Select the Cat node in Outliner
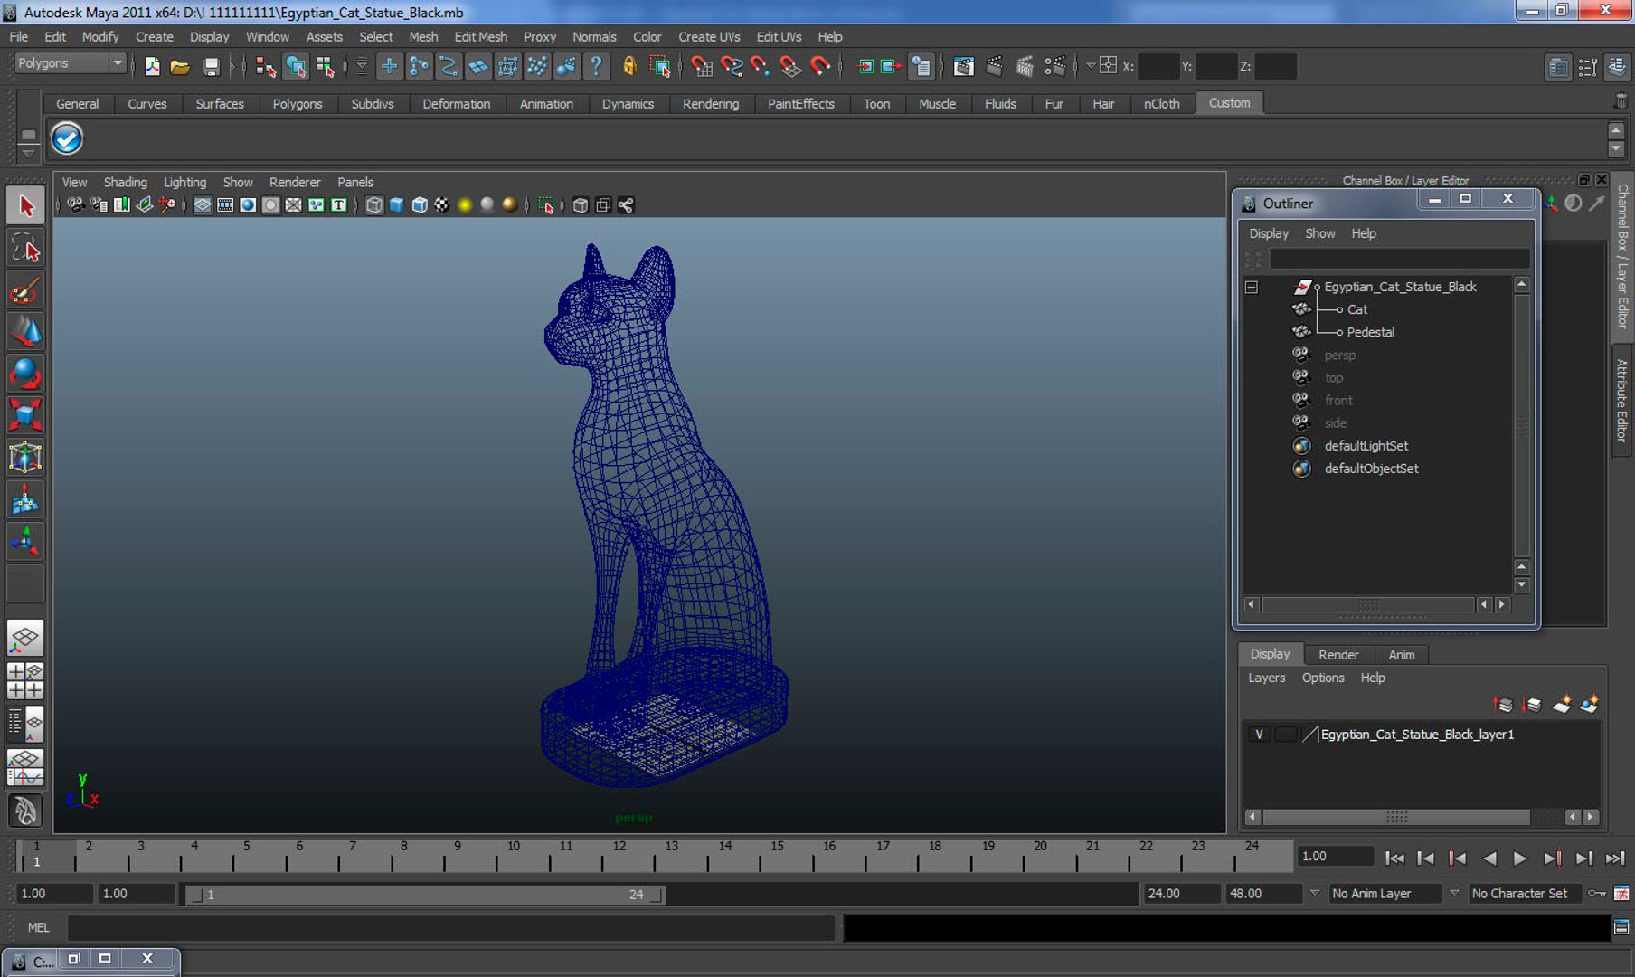Image resolution: width=1635 pixels, height=977 pixels. (x=1356, y=309)
